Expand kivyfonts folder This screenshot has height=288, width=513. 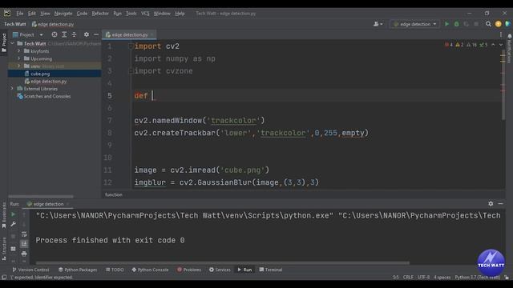pyautogui.click(x=19, y=51)
